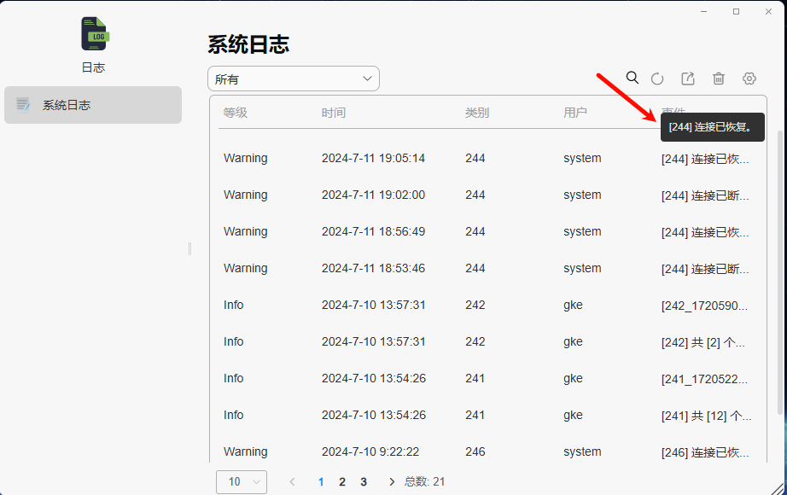787x495 pixels.
Task: Click the search magnifier icon
Action: (x=633, y=78)
